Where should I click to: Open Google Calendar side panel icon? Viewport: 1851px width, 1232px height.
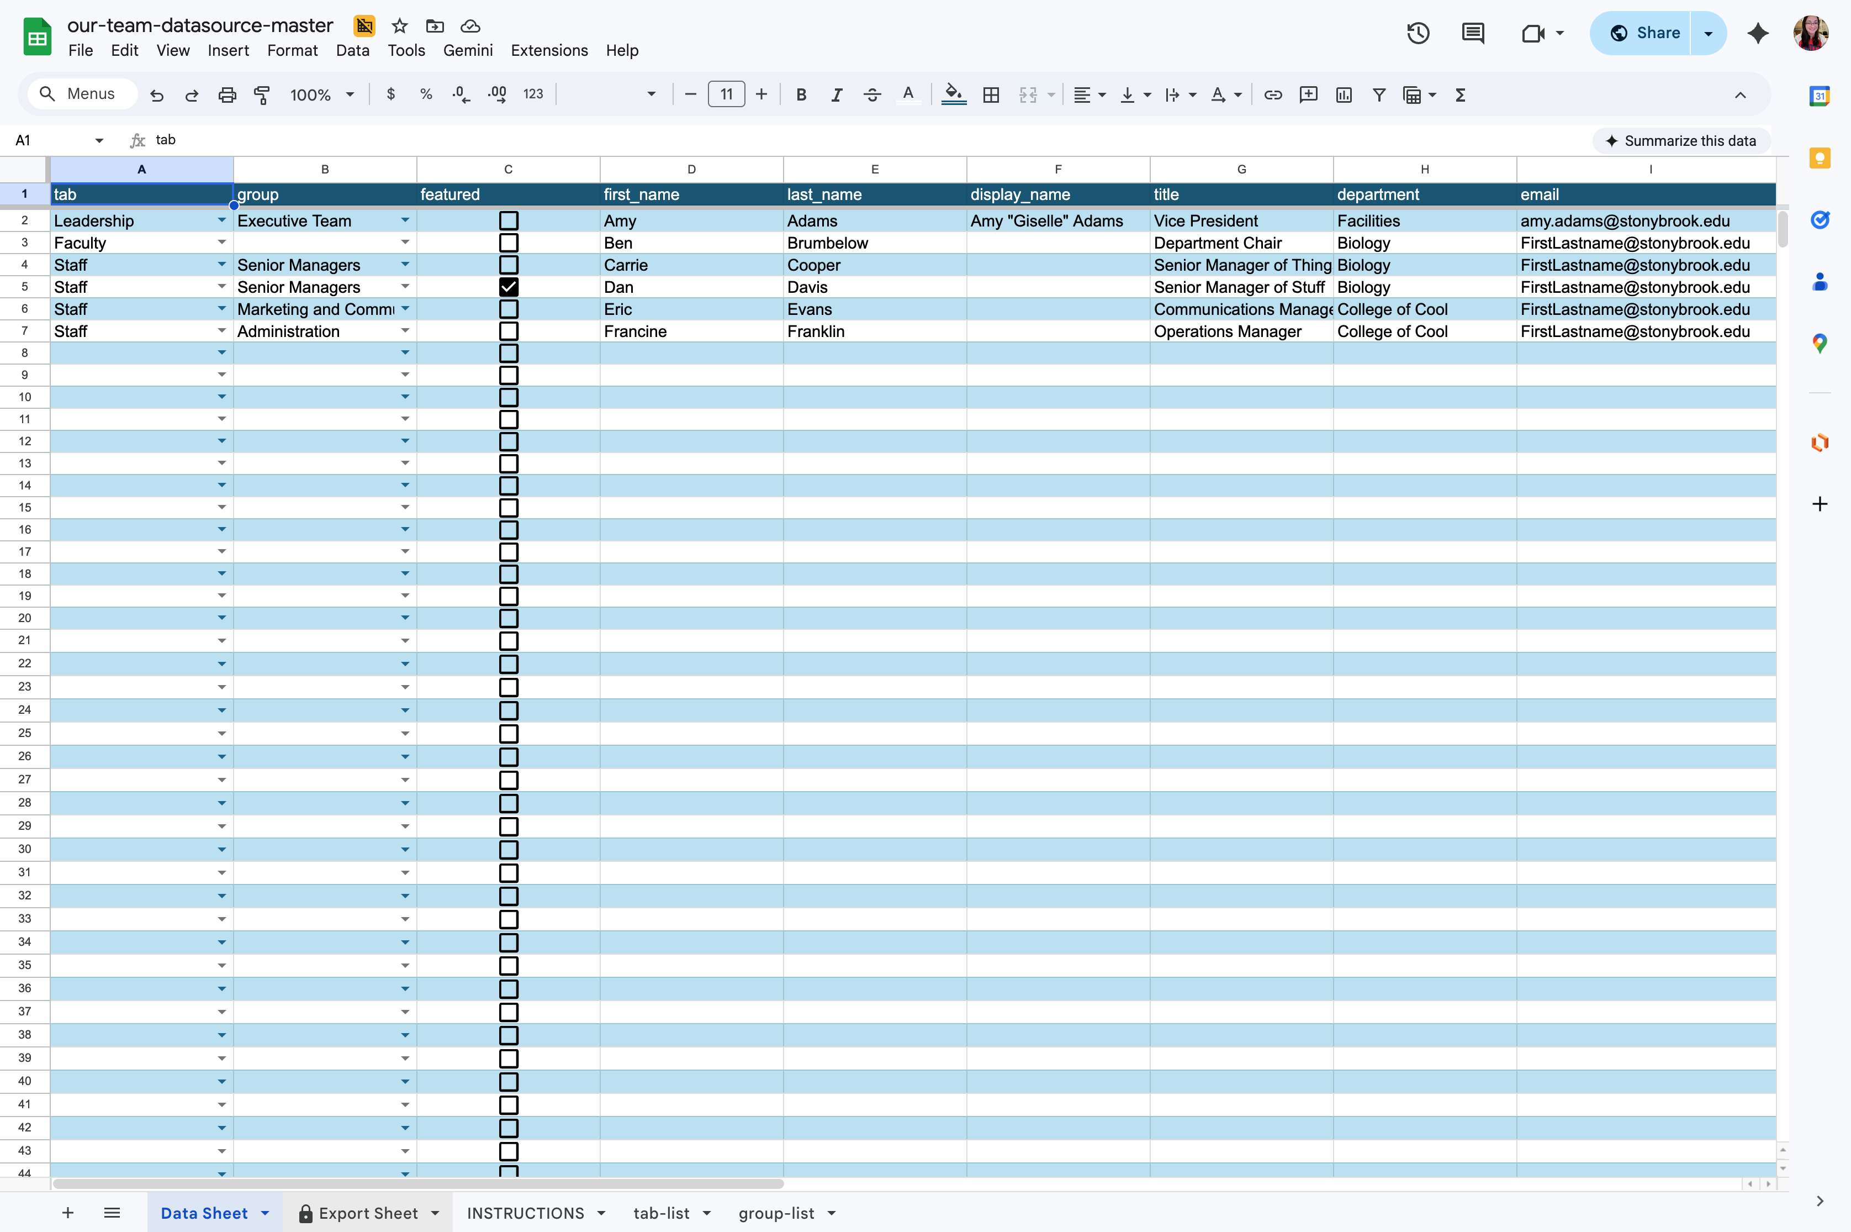point(1820,96)
